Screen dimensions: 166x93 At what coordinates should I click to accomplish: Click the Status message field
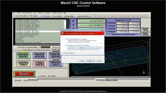(x=66, y=80)
